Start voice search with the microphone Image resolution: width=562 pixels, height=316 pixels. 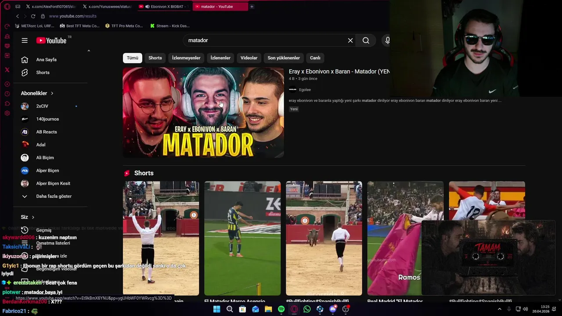pos(387,40)
